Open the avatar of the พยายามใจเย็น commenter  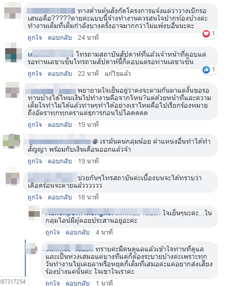(13, 90)
